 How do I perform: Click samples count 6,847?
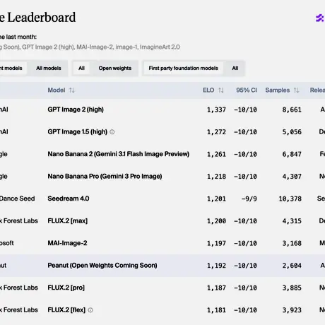pos(292,154)
